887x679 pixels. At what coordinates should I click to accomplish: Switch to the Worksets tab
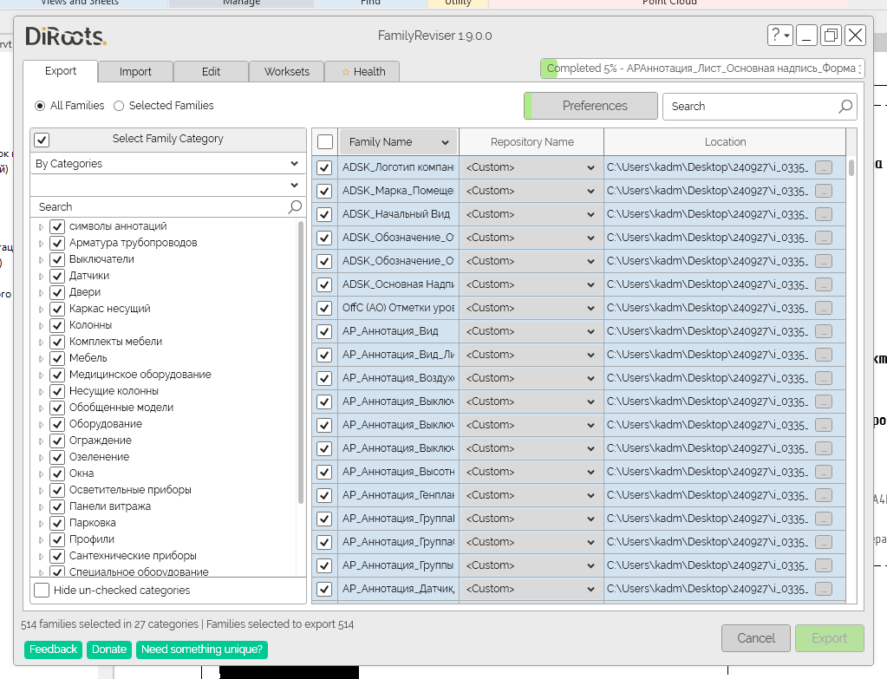coord(286,72)
